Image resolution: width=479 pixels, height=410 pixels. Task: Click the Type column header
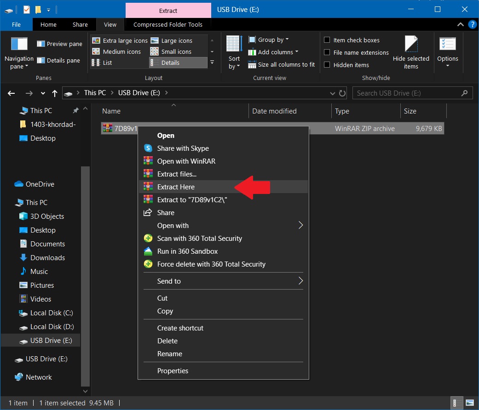366,111
